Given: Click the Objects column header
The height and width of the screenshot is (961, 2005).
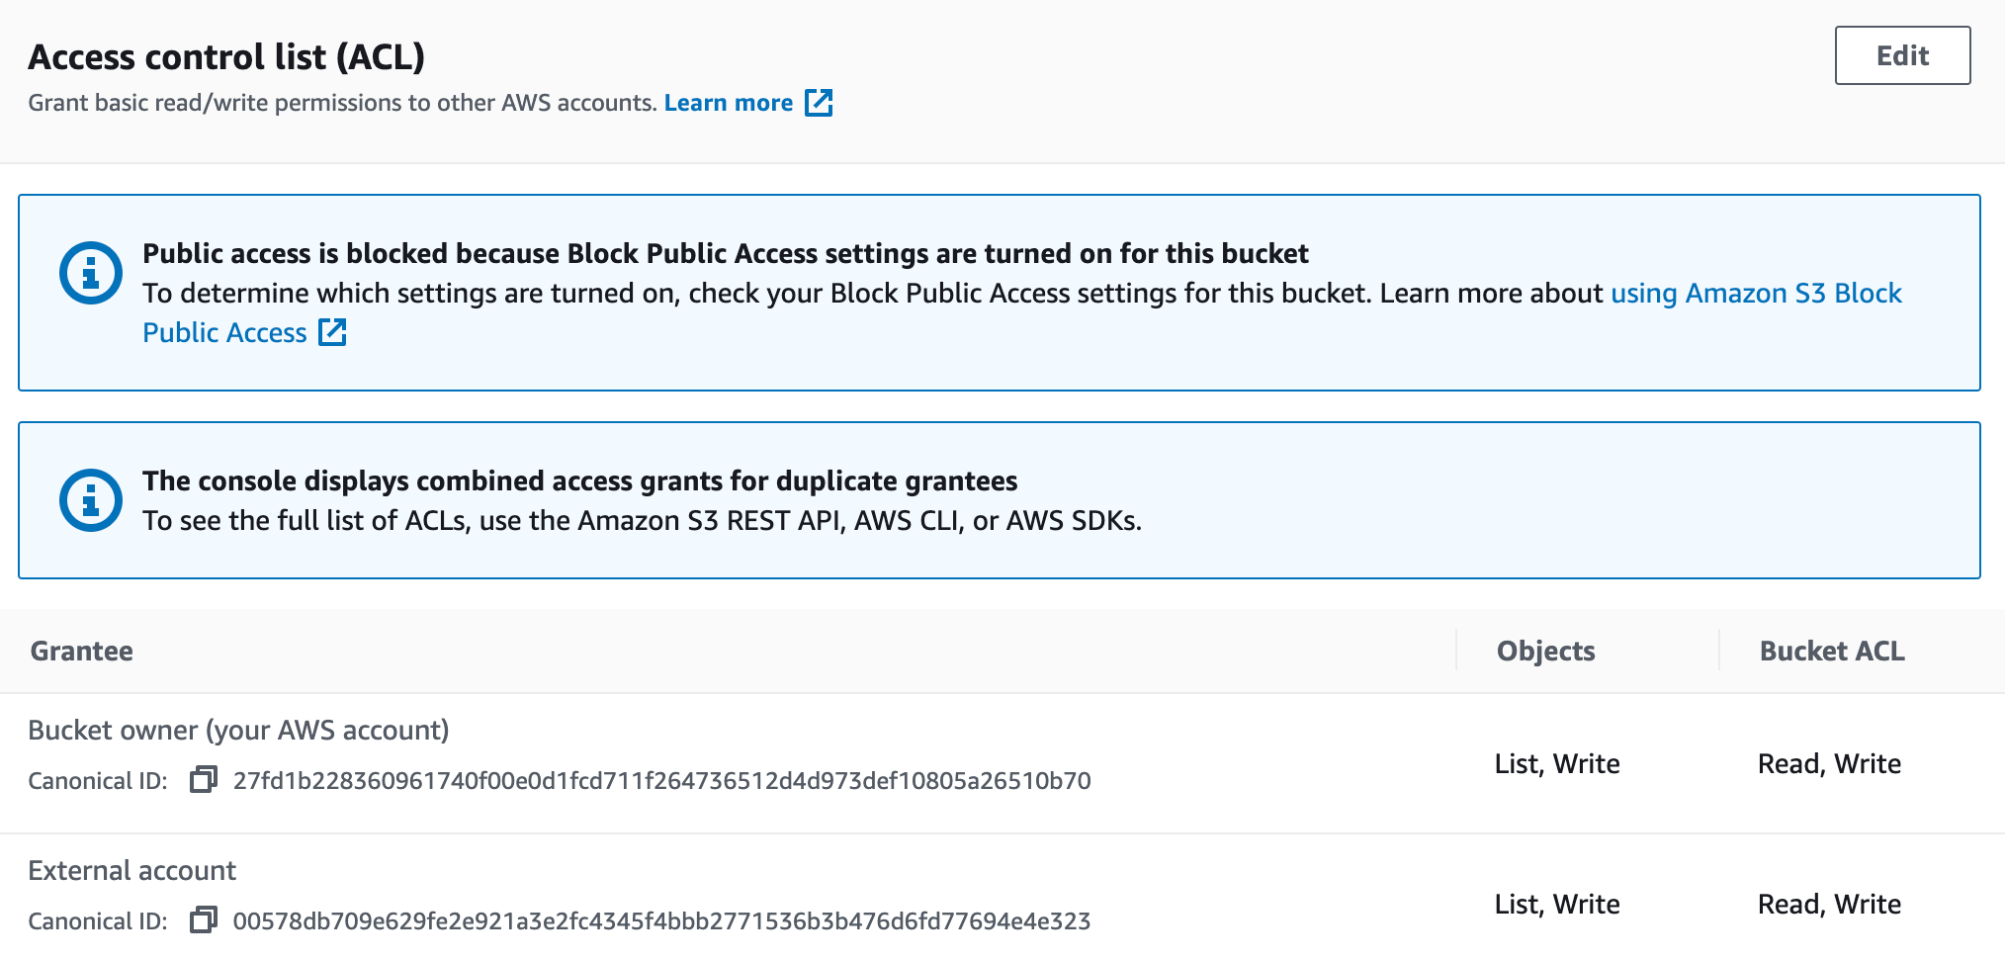Looking at the screenshot, I should pos(1544,651).
